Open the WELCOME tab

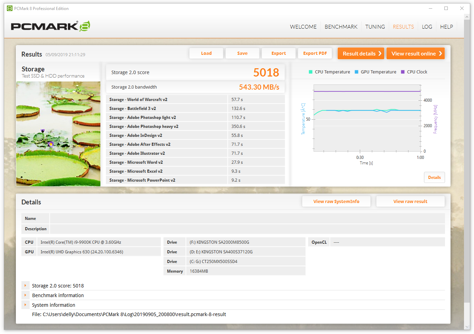(x=303, y=27)
